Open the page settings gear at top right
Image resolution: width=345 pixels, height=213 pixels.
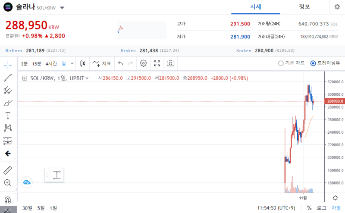pos(337,7)
